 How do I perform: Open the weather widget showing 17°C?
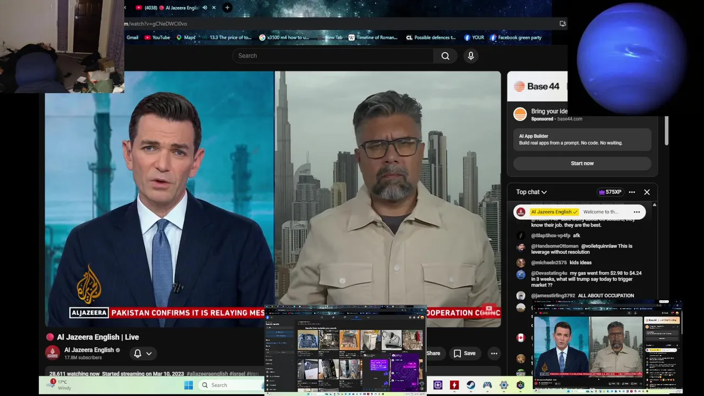click(x=58, y=384)
